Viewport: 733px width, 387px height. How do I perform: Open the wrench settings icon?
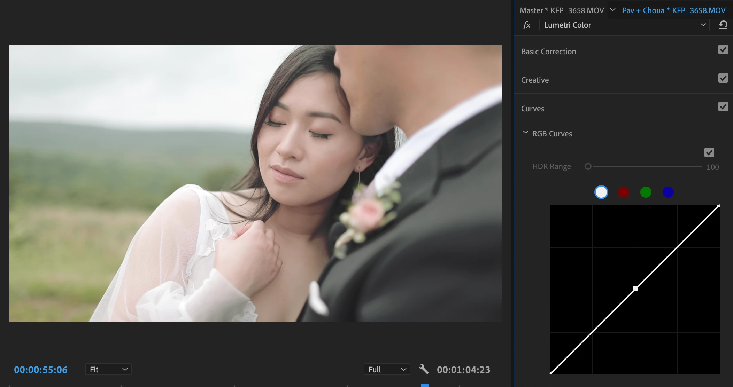[x=424, y=369]
